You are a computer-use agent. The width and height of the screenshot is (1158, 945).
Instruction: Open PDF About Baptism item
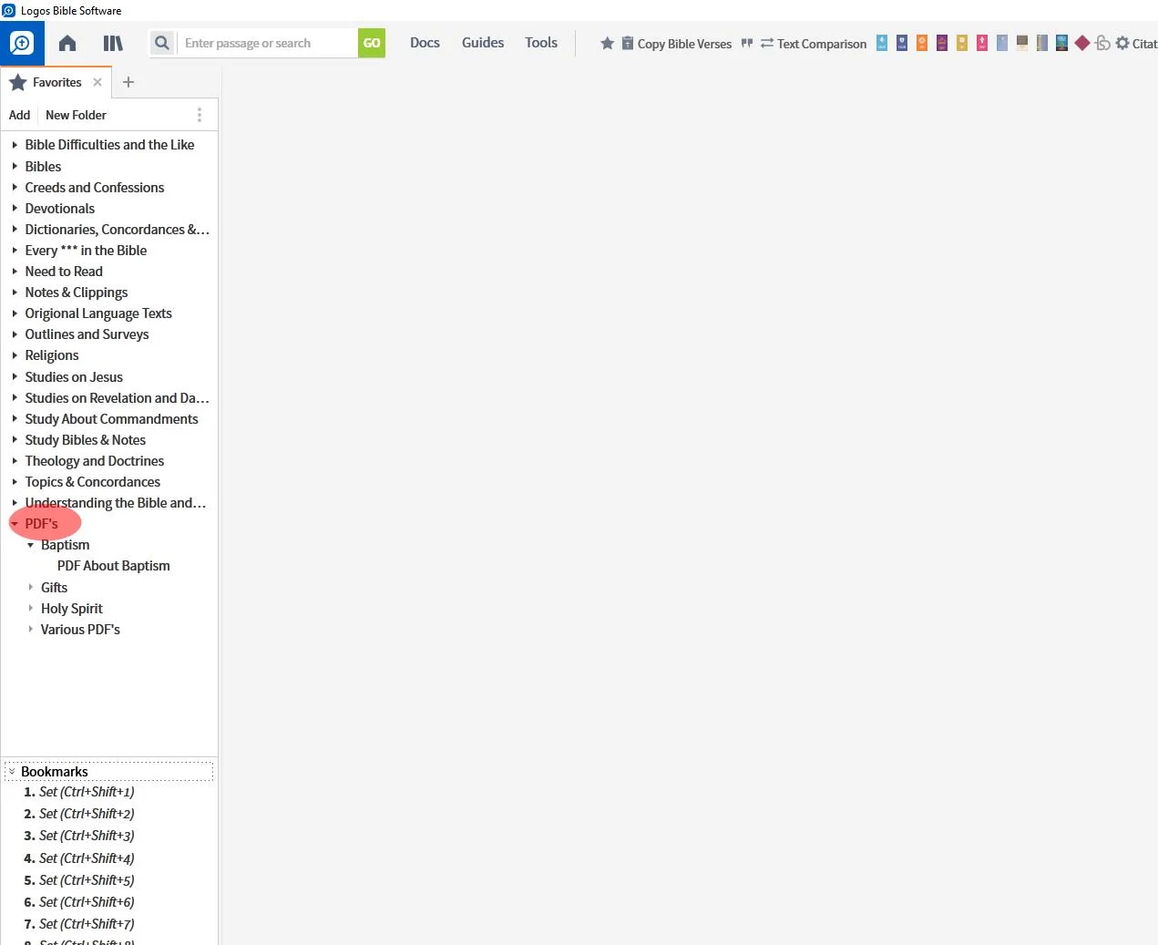(x=114, y=566)
